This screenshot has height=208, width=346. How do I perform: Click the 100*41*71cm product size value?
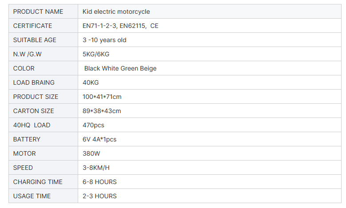(x=102, y=97)
